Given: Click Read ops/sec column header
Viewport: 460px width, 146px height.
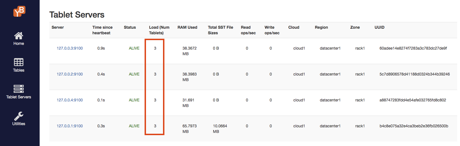Looking at the screenshot, I should [248, 30].
